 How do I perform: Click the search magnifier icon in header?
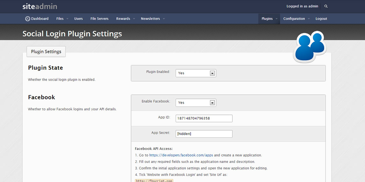point(326,6)
